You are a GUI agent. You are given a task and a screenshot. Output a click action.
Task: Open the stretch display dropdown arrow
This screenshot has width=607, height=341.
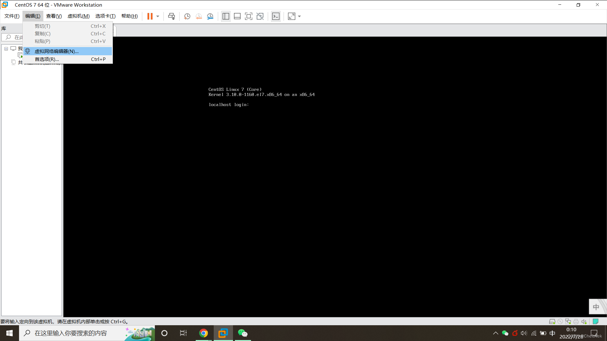299,16
